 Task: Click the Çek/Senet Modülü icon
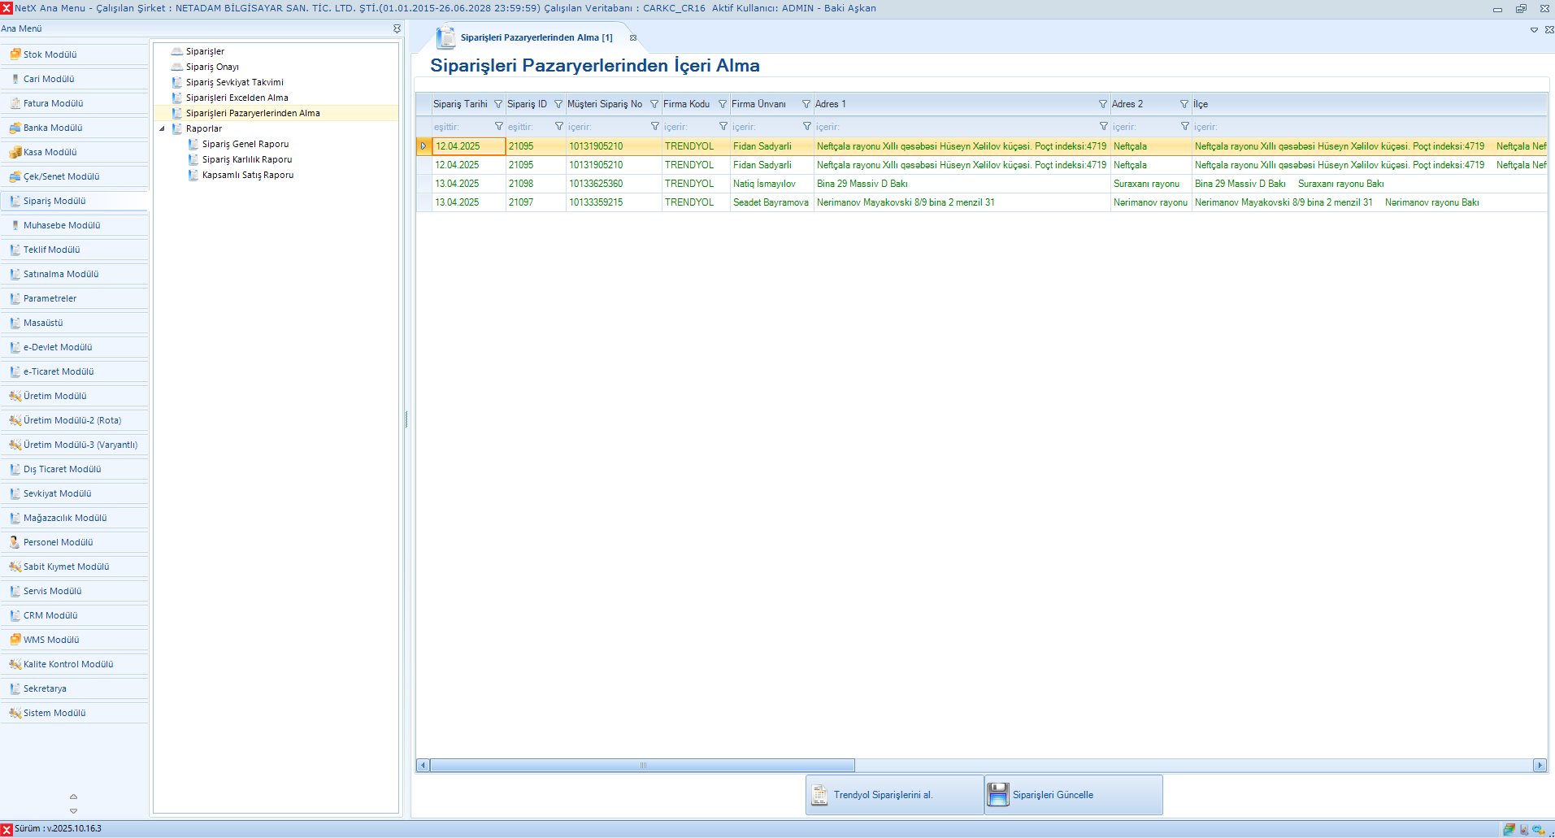(x=15, y=176)
